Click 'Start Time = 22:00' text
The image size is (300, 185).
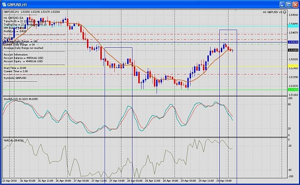tap(15, 68)
